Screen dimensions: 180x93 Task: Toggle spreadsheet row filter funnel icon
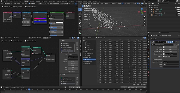tap(145, 38)
